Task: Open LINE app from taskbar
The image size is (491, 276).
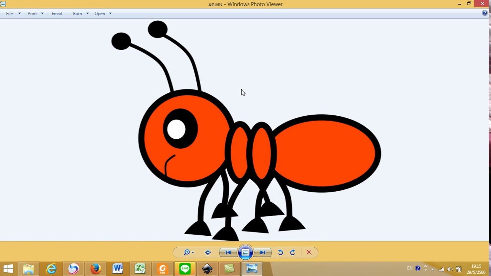Action: [185, 269]
